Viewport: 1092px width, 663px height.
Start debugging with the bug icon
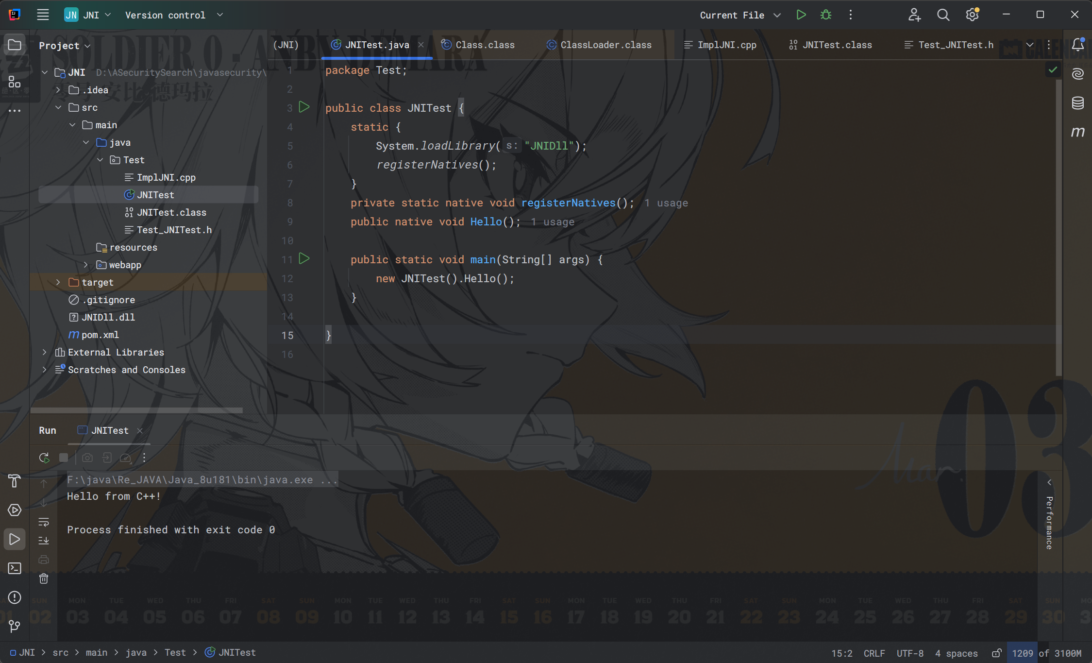point(825,15)
